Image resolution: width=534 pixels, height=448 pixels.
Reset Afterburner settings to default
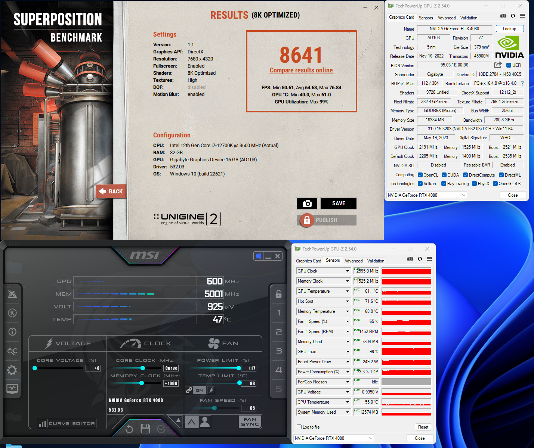pos(129,429)
